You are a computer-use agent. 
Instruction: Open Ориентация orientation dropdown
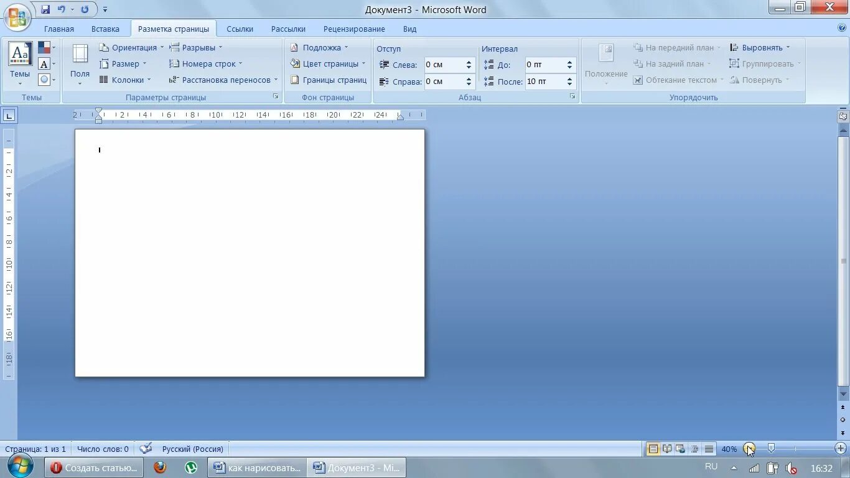pos(131,47)
